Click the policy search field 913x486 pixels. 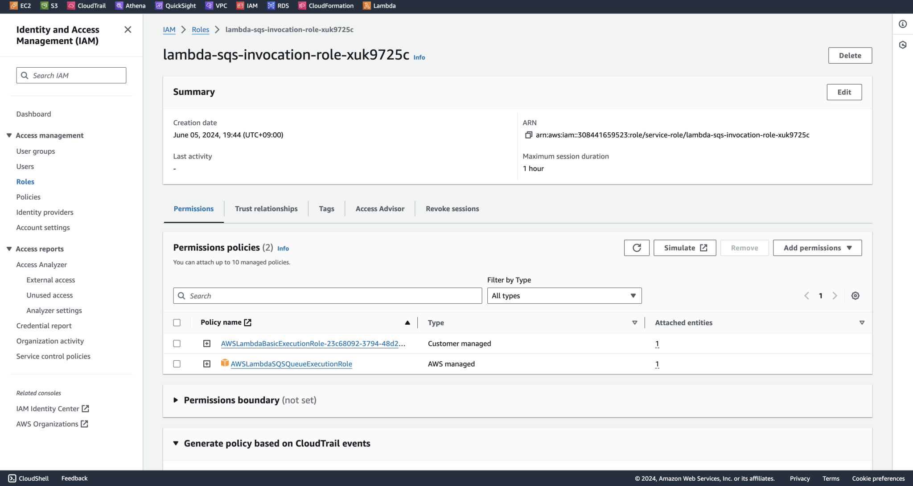click(x=328, y=295)
